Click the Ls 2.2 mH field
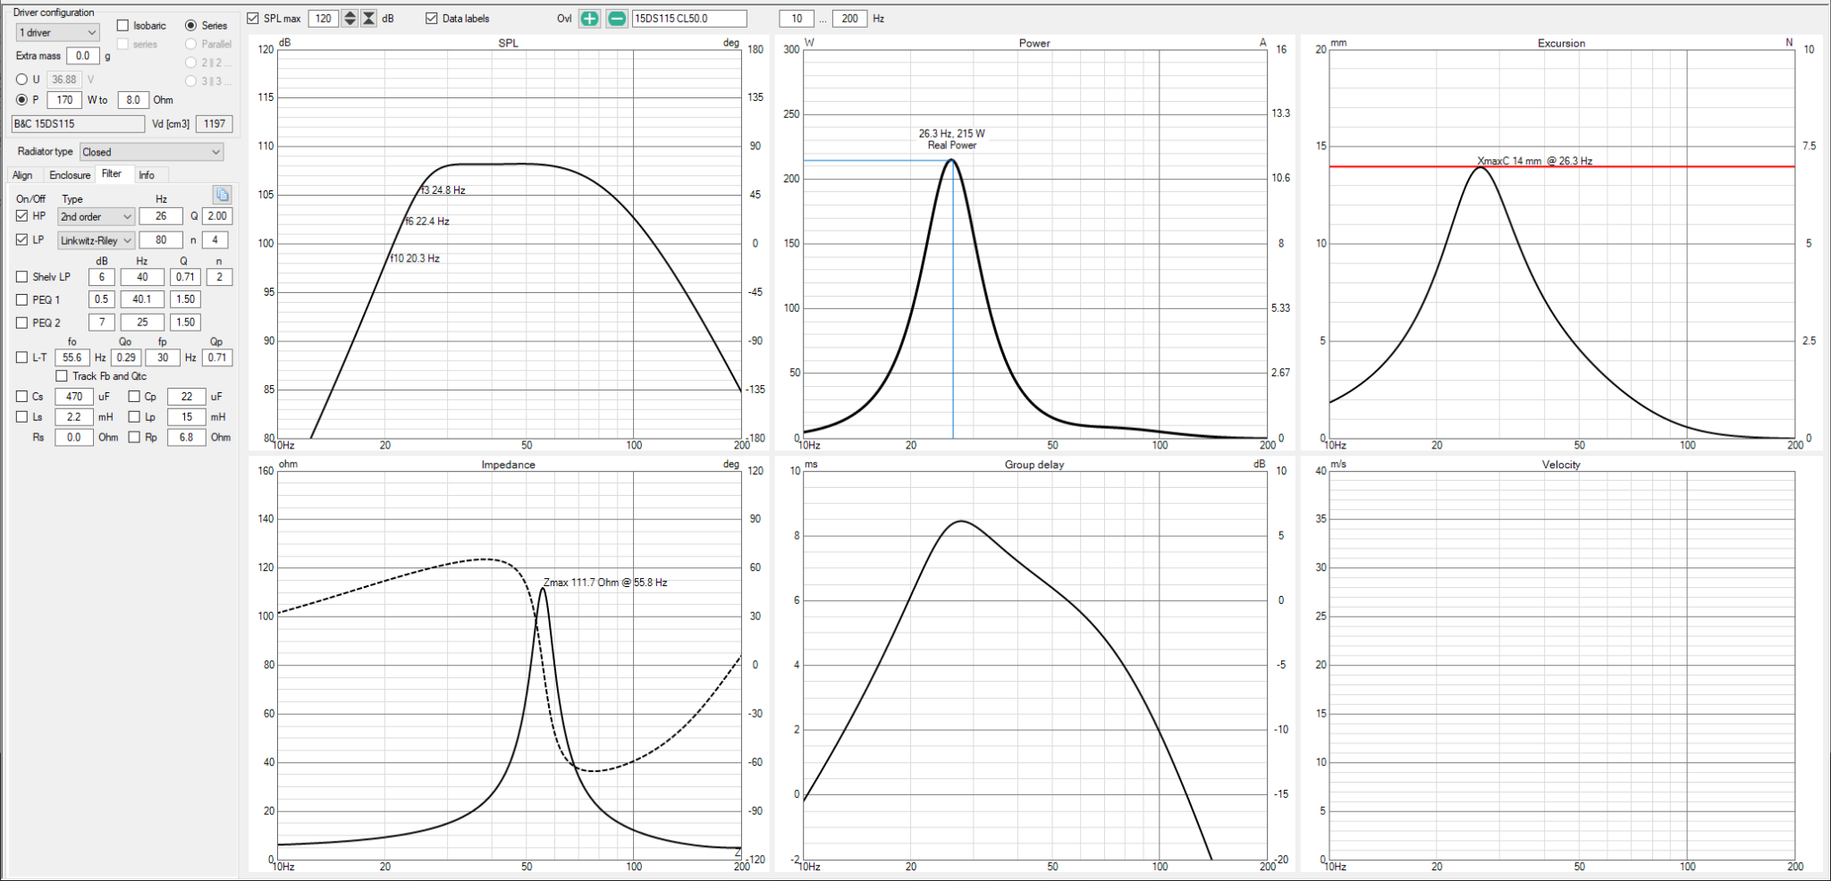This screenshot has height=881, width=1831. point(74,417)
